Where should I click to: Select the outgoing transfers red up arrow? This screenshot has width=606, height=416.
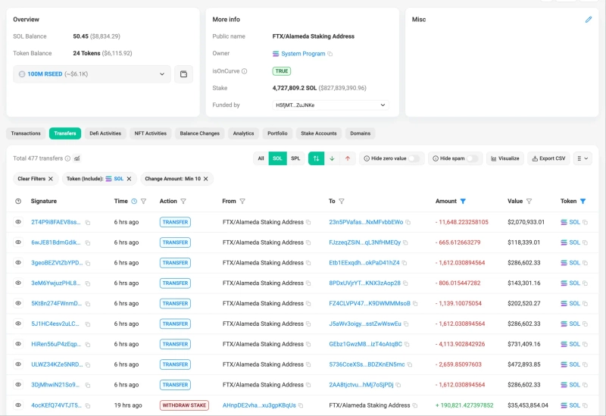tap(348, 158)
